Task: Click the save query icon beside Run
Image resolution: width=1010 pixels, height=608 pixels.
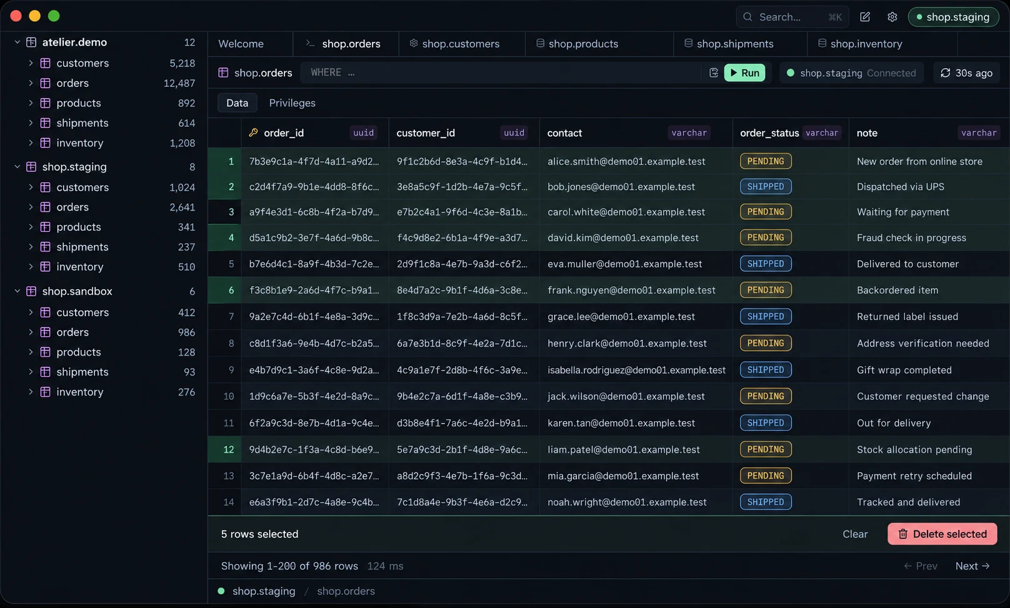Action: (714, 72)
